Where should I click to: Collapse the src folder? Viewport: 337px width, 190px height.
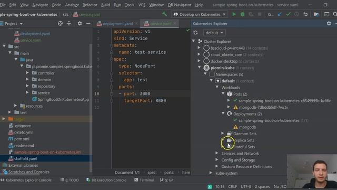coord(4,46)
